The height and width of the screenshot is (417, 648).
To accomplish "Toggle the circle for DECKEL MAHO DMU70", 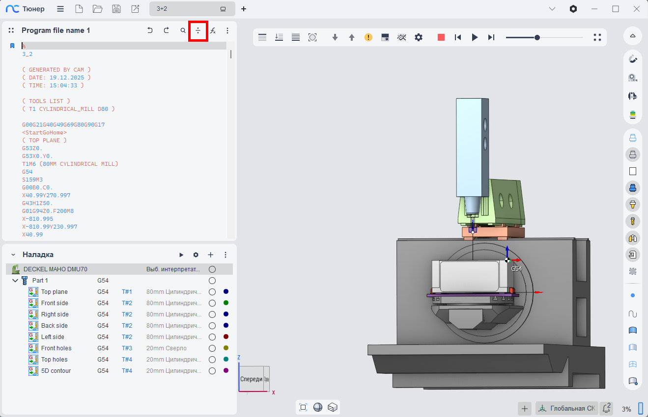I will coord(212,269).
